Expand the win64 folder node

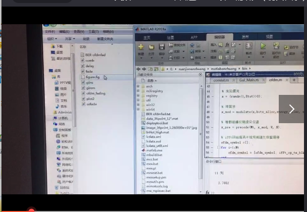tap(138, 109)
